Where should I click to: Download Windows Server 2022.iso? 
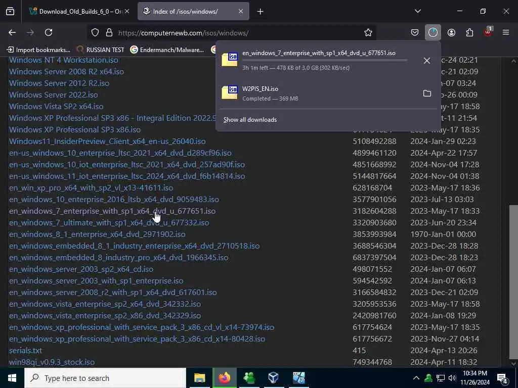click(54, 94)
